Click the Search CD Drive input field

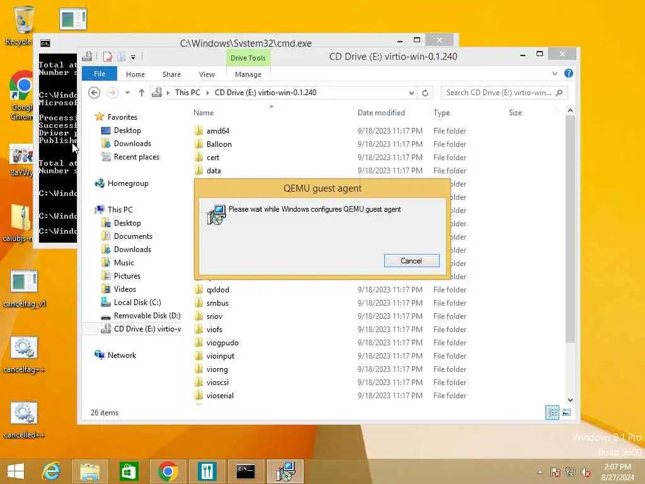[499, 93]
